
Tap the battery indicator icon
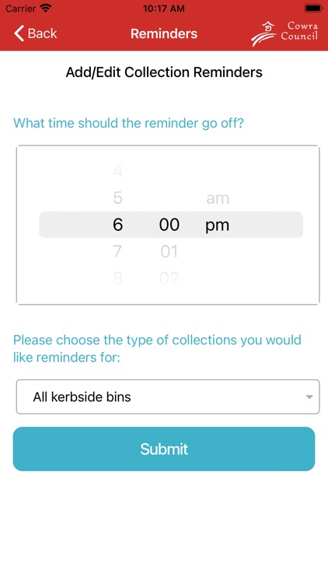313,8
